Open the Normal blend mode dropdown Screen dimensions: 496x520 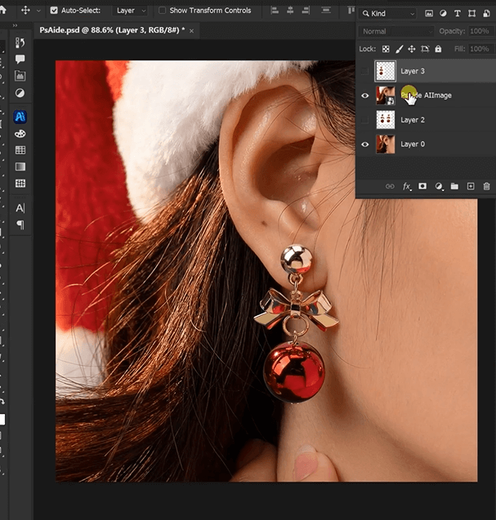(396, 32)
